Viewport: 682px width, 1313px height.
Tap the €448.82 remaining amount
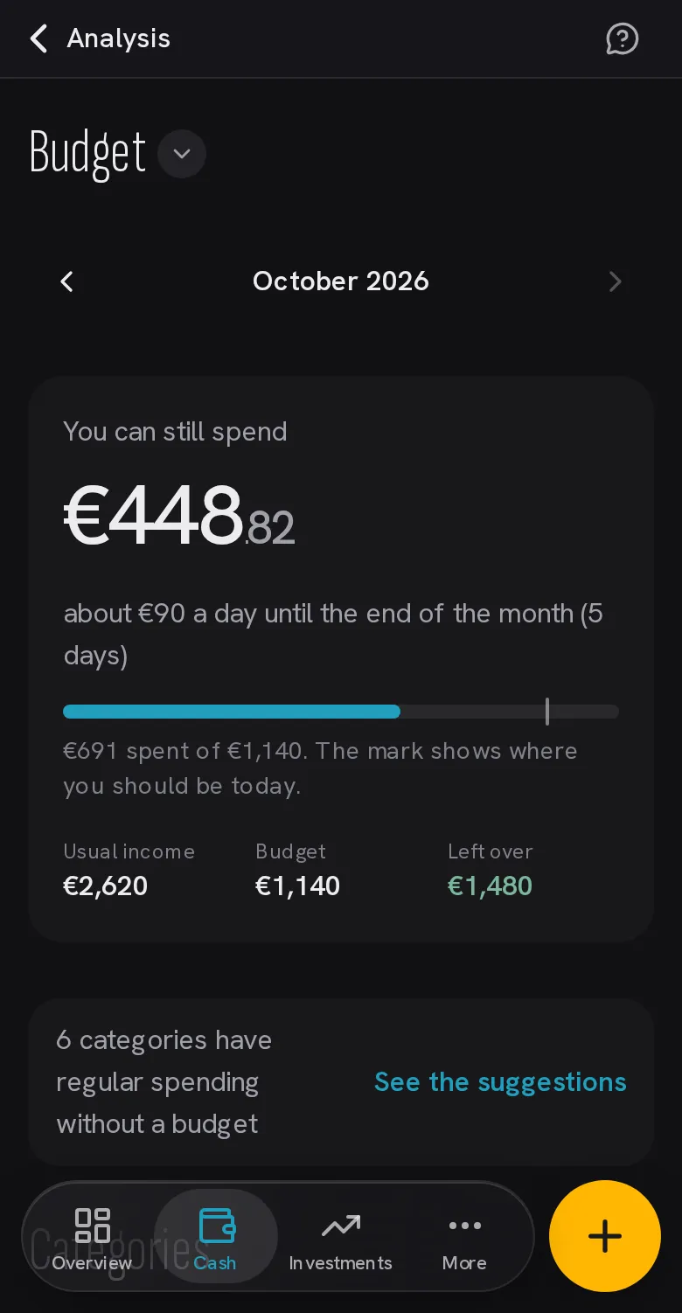(178, 516)
